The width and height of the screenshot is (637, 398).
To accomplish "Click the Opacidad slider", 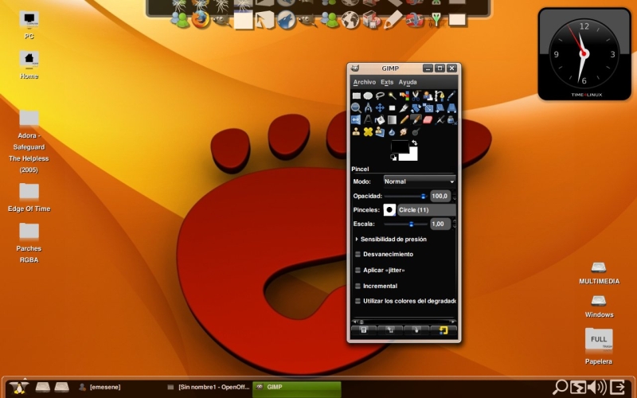I will (x=405, y=196).
